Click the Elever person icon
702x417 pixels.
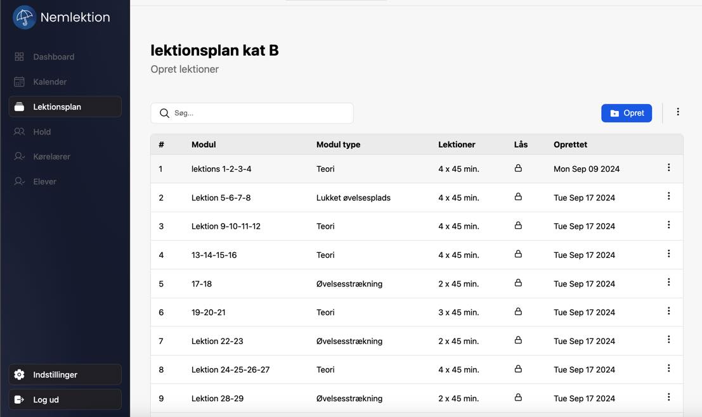point(19,181)
